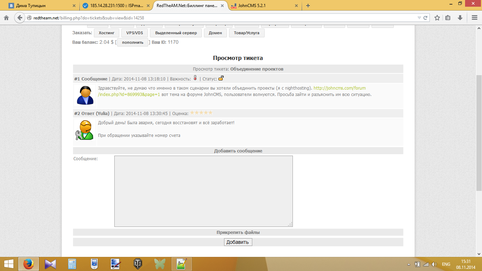Image resolution: width=482 pixels, height=271 pixels.
Task: Show hidden system tray icons
Action: coord(409,264)
